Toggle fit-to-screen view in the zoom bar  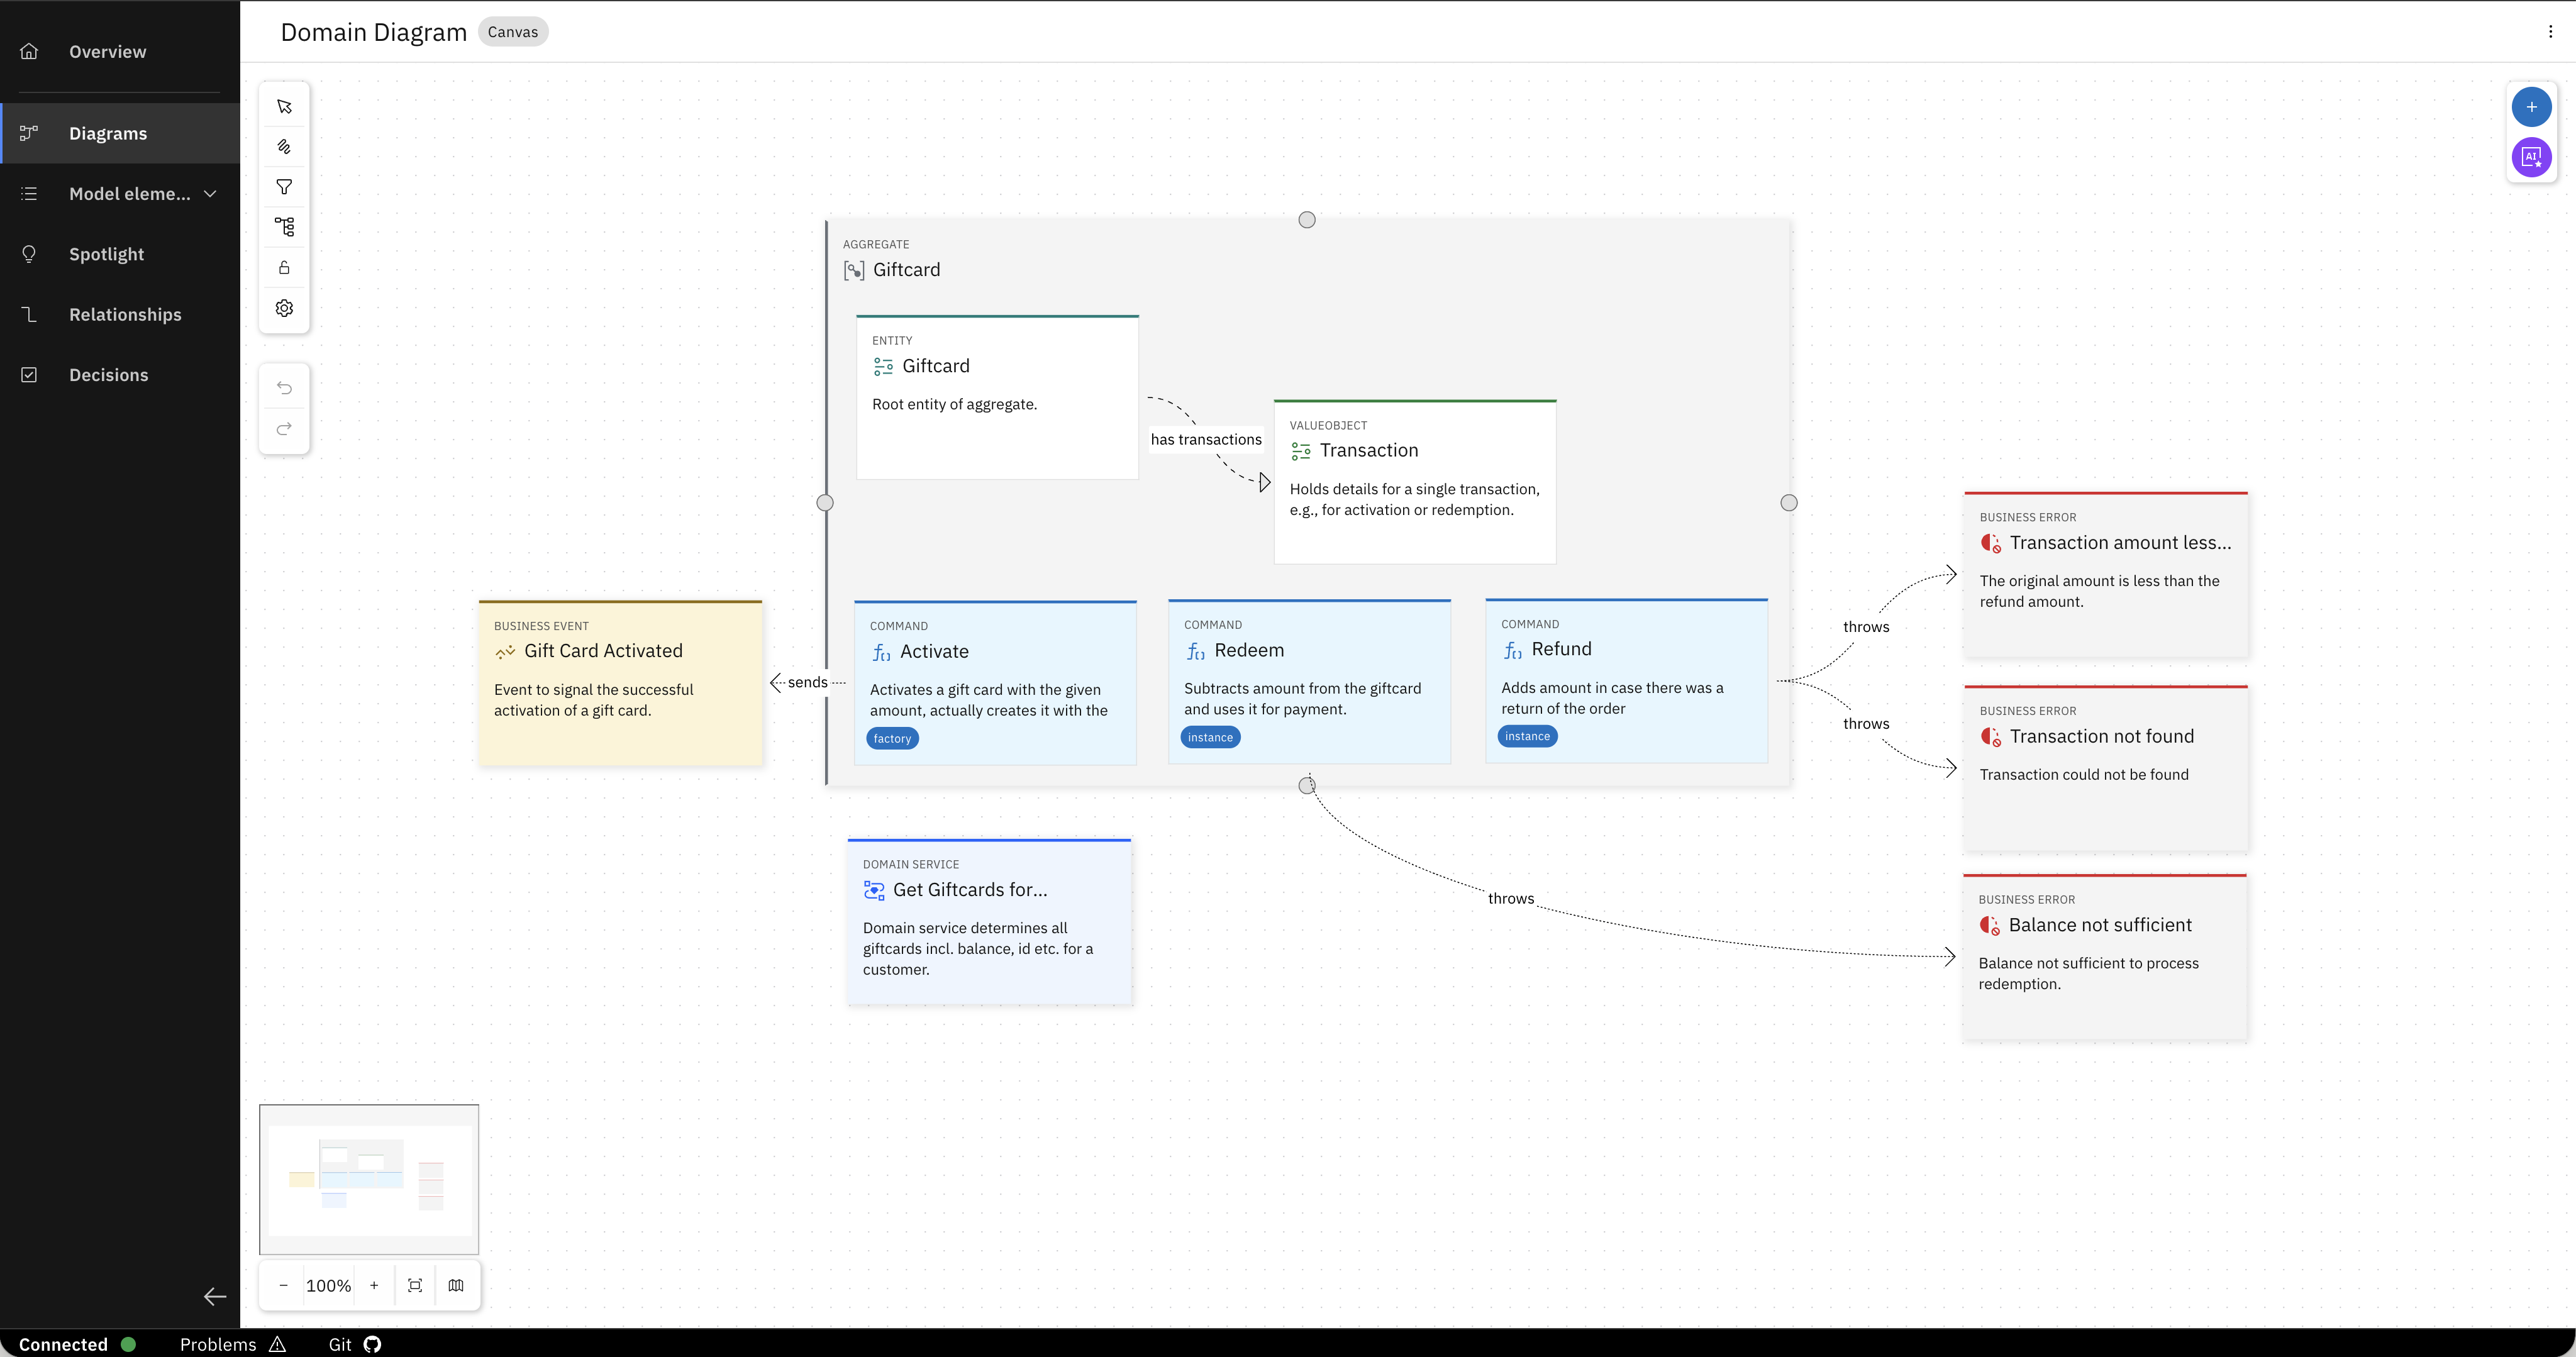(x=415, y=1285)
